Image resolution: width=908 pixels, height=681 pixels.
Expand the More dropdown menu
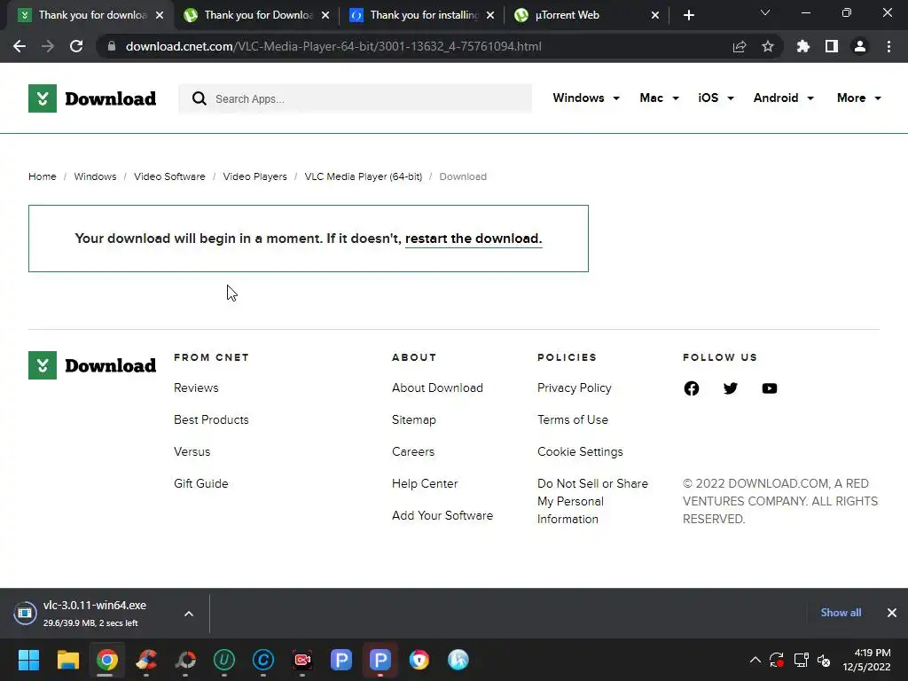858,98
